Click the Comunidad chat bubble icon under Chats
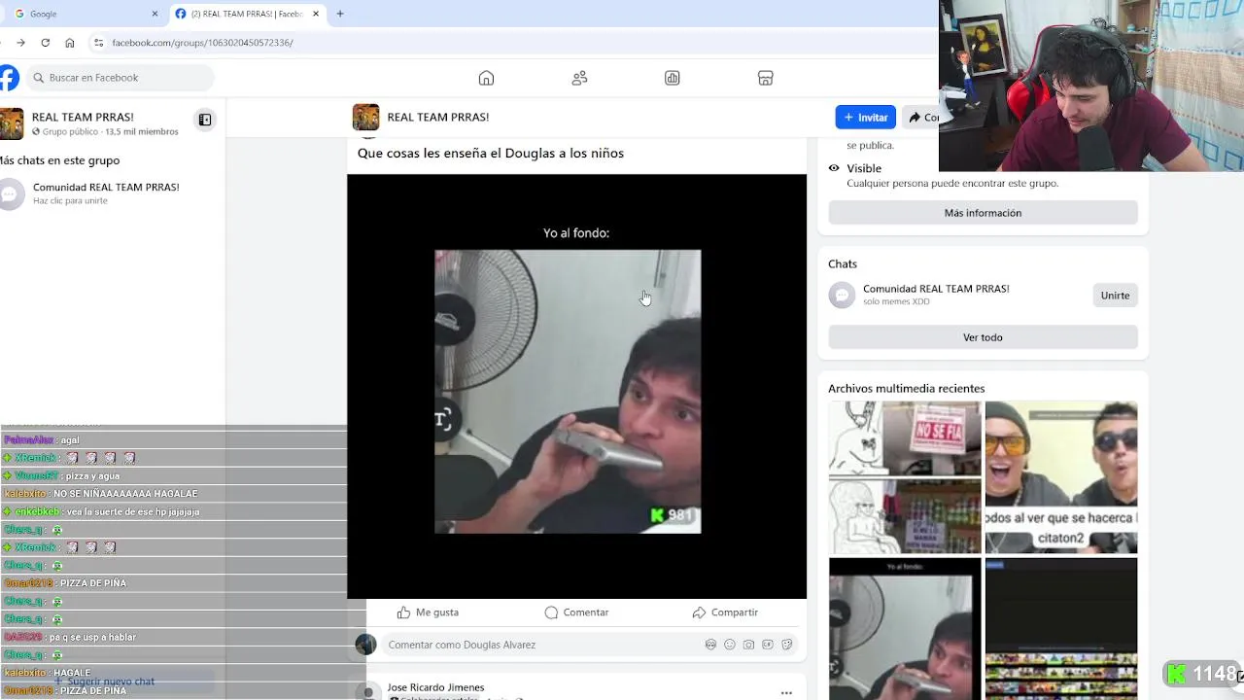Viewport: 1244px width, 700px height. click(x=842, y=295)
